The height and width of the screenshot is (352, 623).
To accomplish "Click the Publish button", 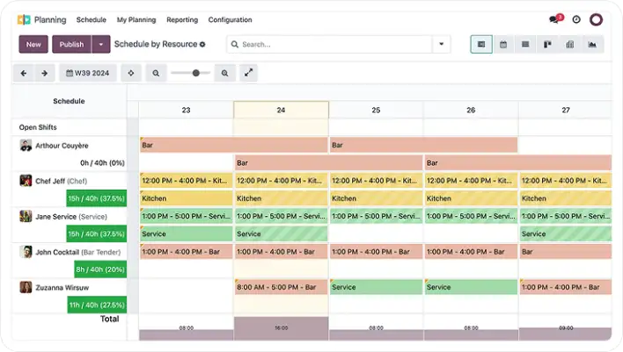I will coord(71,45).
